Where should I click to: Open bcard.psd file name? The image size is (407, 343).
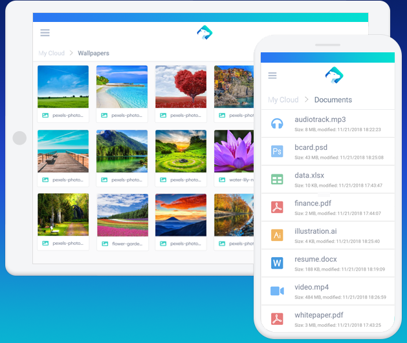click(x=311, y=147)
